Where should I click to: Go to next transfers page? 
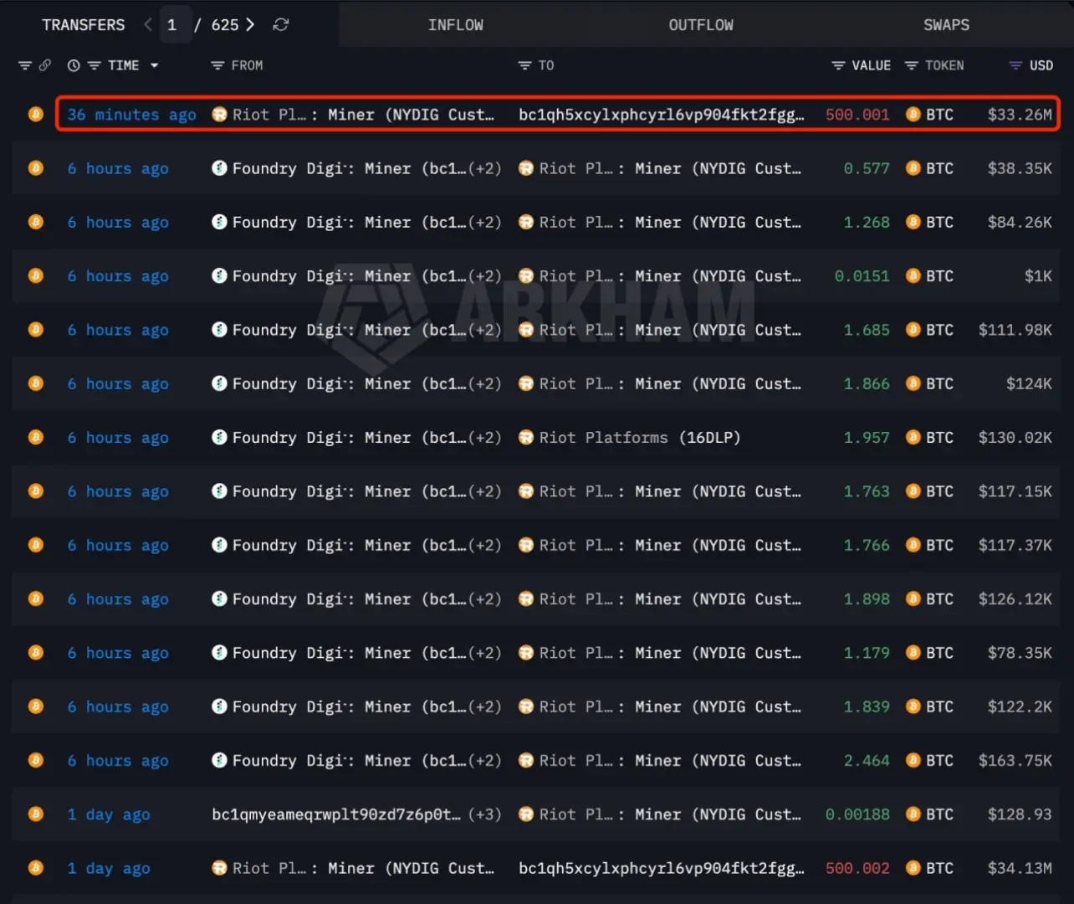coord(250,25)
